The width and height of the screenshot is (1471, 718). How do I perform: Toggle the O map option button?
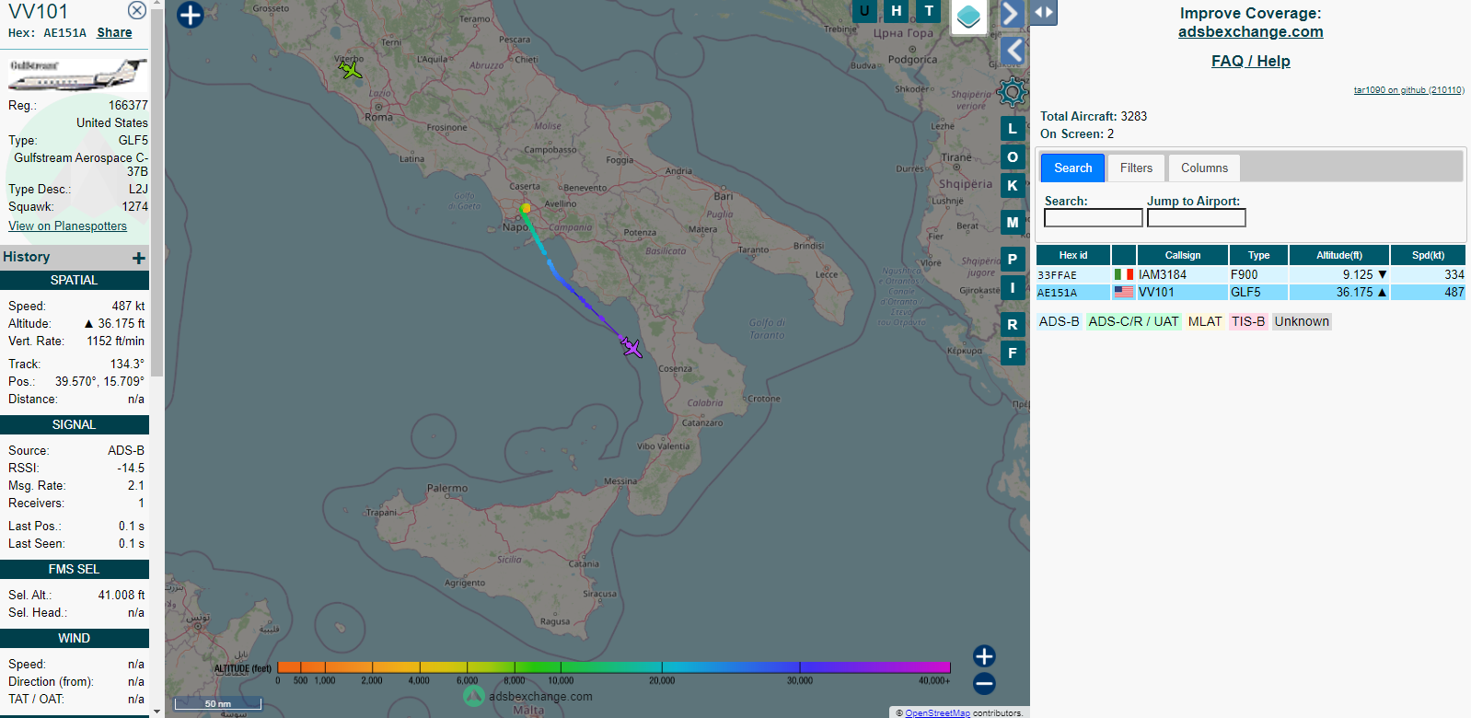(1013, 157)
